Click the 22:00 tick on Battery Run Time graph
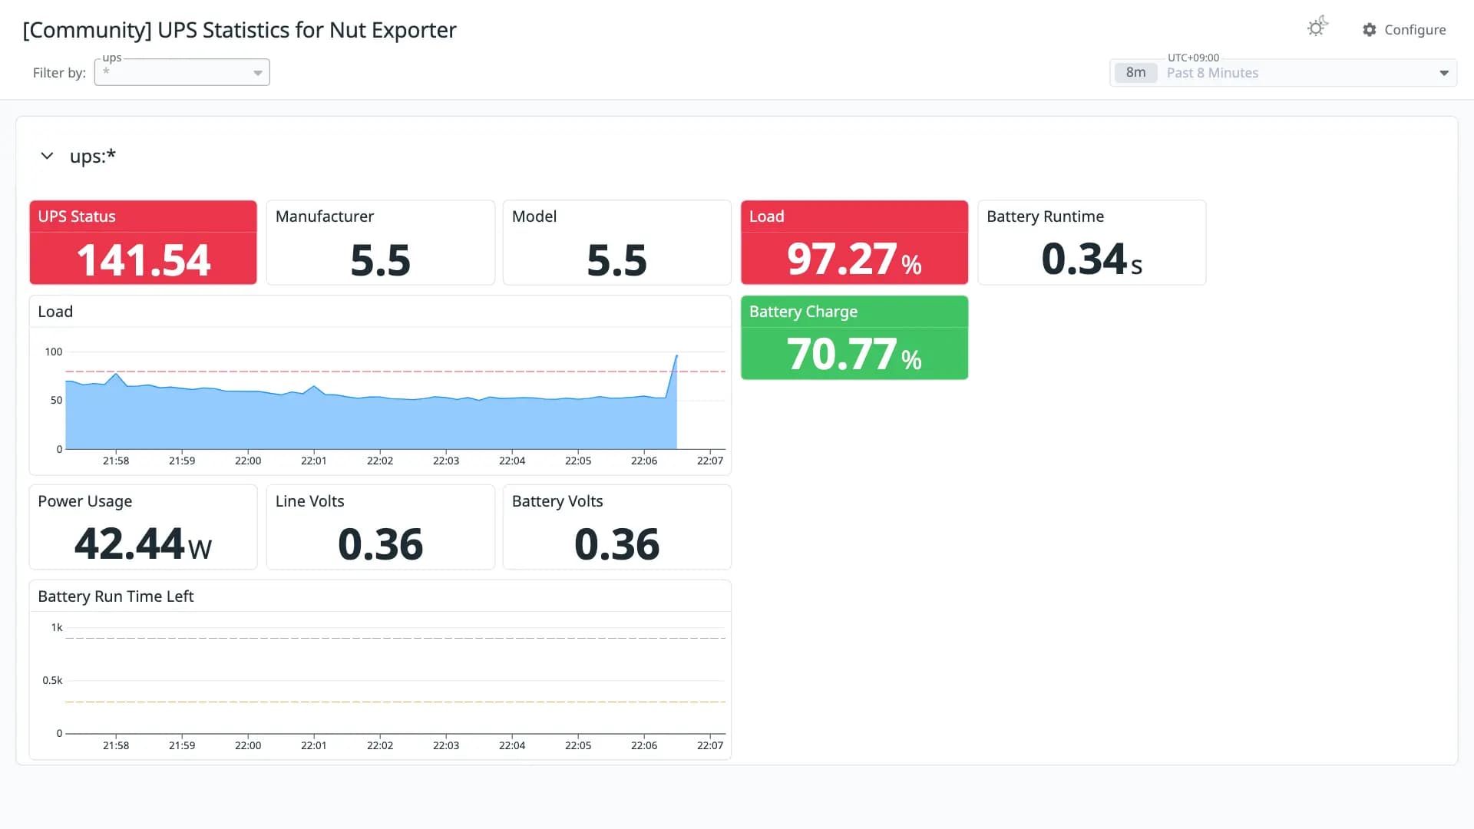Viewport: 1474px width, 829px height. 248,745
